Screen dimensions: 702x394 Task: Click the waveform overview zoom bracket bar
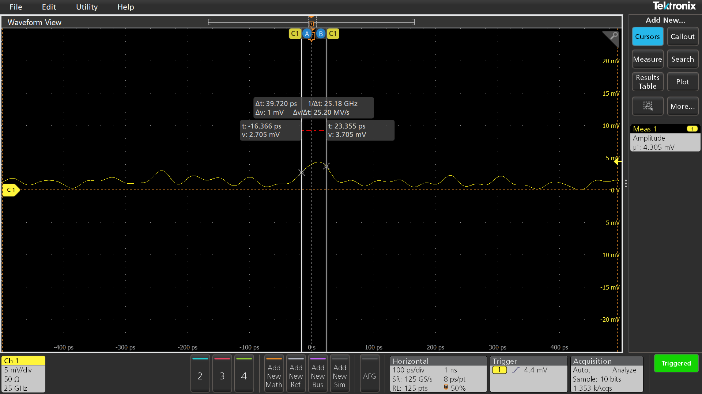tap(311, 22)
